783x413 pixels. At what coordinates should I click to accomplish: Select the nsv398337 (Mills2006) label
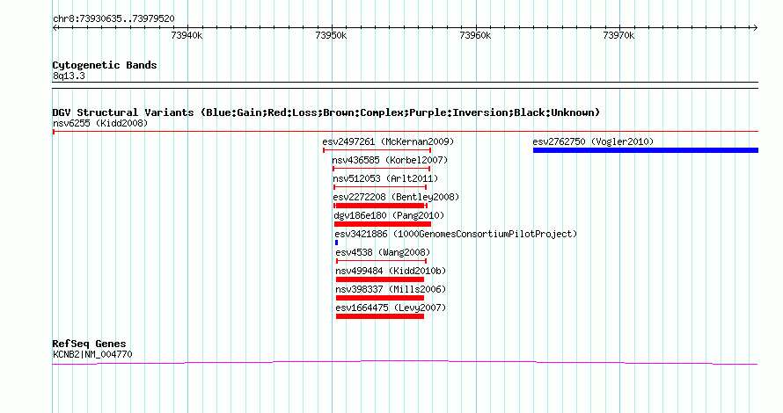[391, 289]
